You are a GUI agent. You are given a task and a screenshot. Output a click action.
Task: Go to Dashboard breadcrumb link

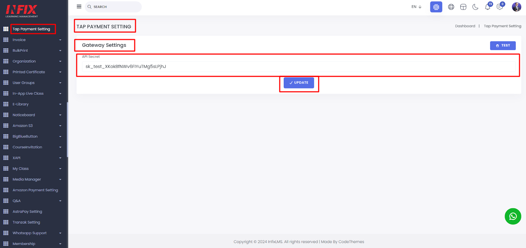coord(465,26)
